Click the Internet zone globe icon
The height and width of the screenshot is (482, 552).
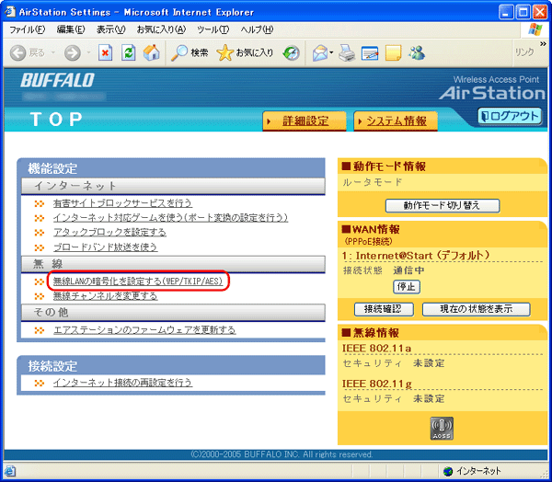[x=448, y=471]
